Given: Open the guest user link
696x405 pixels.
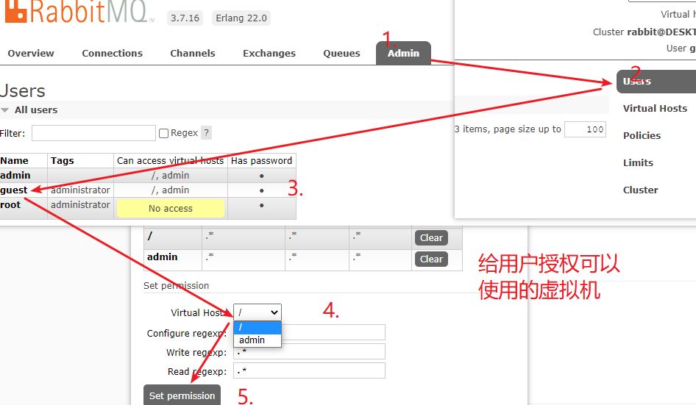Looking at the screenshot, I should point(14,190).
